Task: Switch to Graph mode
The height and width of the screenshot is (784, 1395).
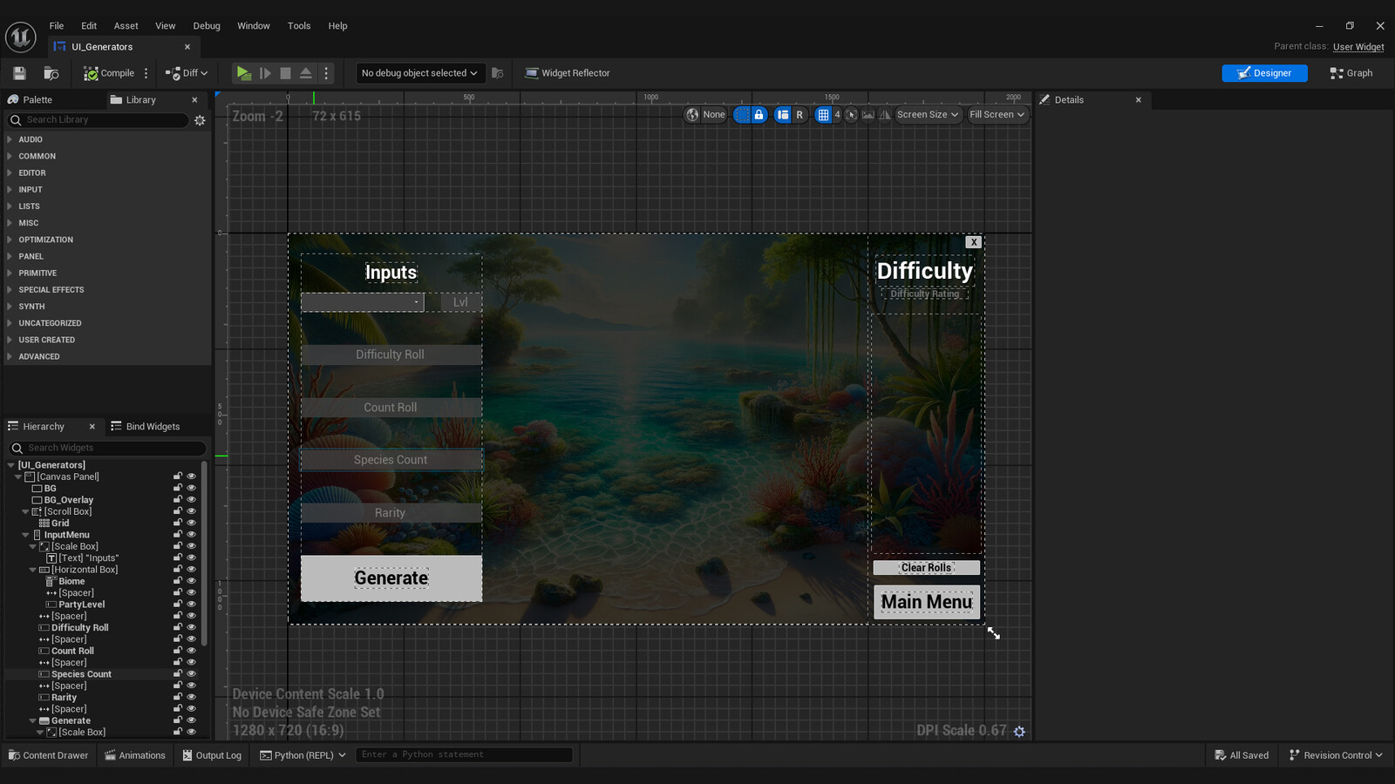Action: coord(1351,73)
